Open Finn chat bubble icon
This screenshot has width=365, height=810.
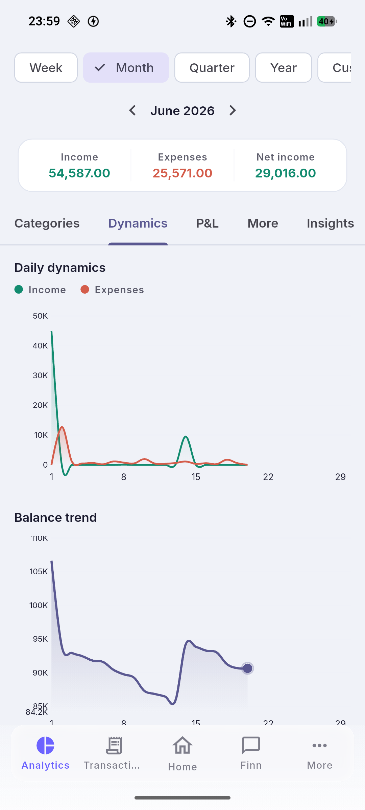251,746
